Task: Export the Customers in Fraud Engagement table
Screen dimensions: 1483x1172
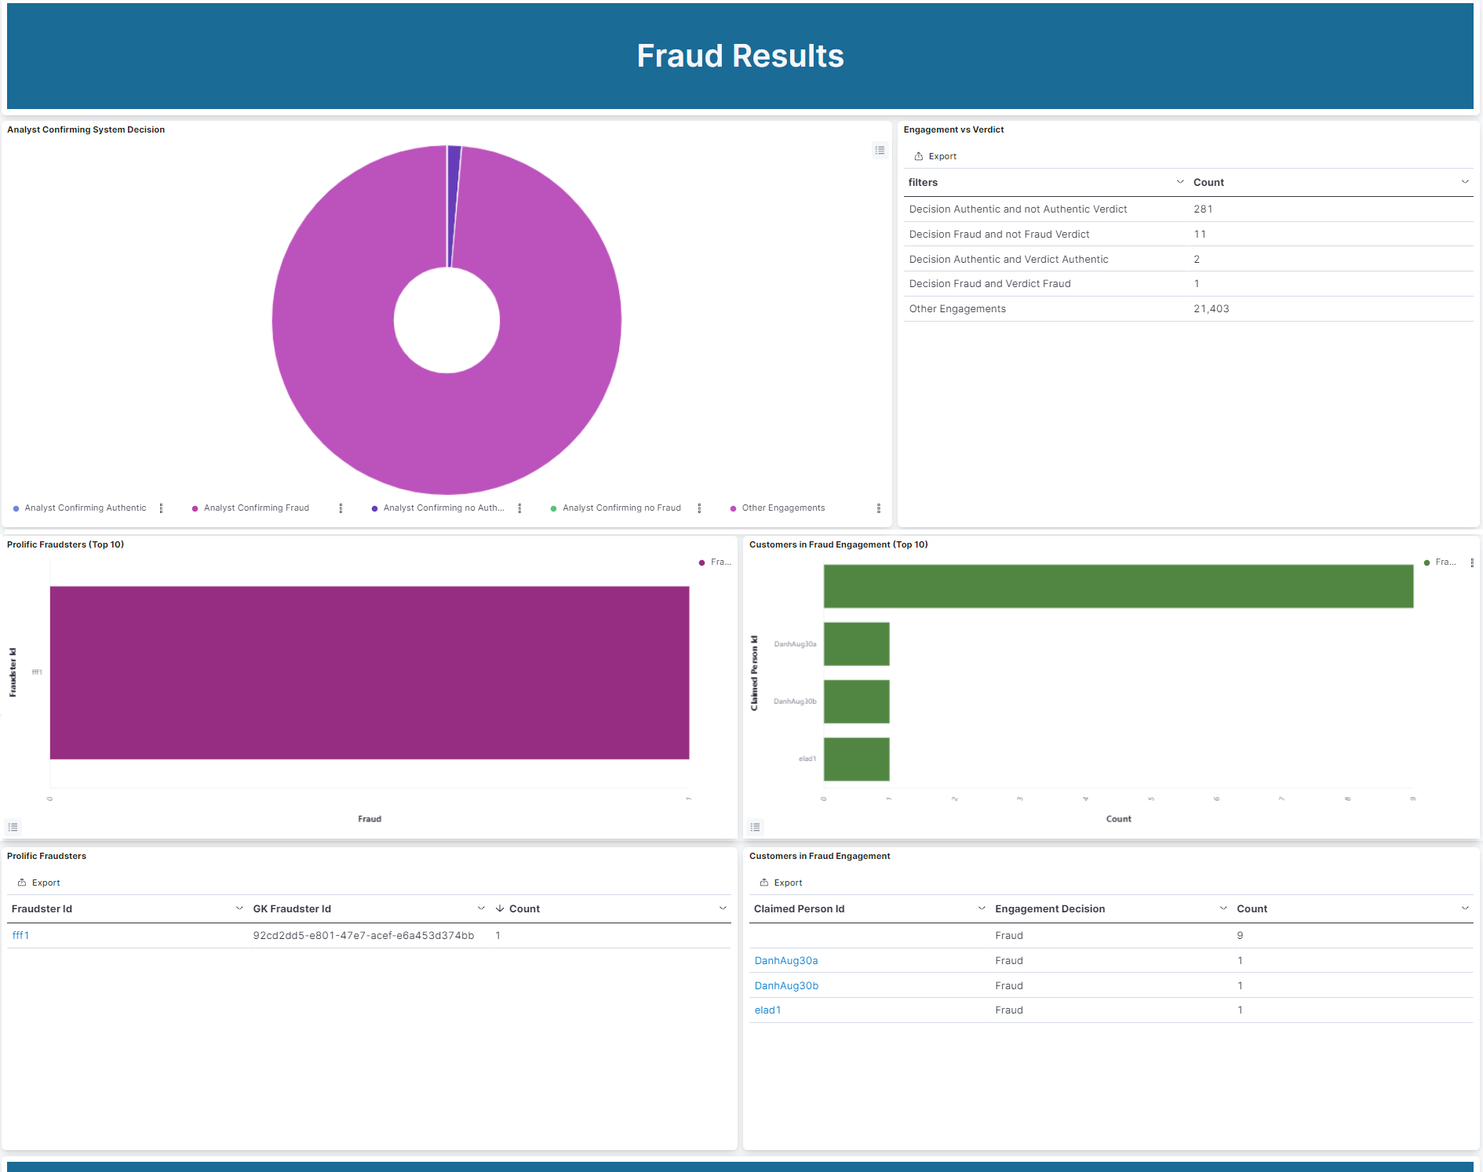Action: 781,883
